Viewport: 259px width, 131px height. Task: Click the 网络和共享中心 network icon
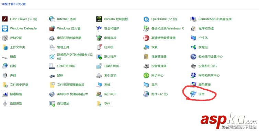193,75
